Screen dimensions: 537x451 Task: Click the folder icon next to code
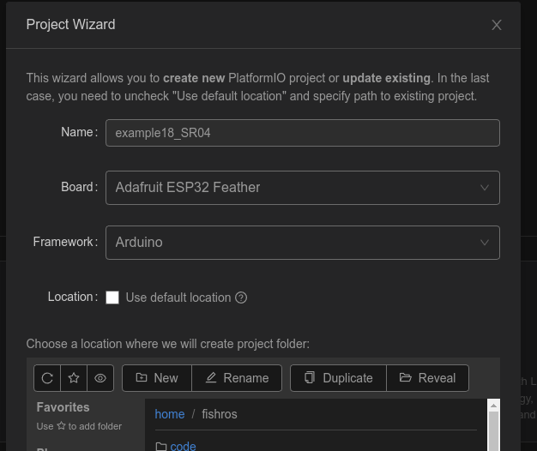(160, 446)
